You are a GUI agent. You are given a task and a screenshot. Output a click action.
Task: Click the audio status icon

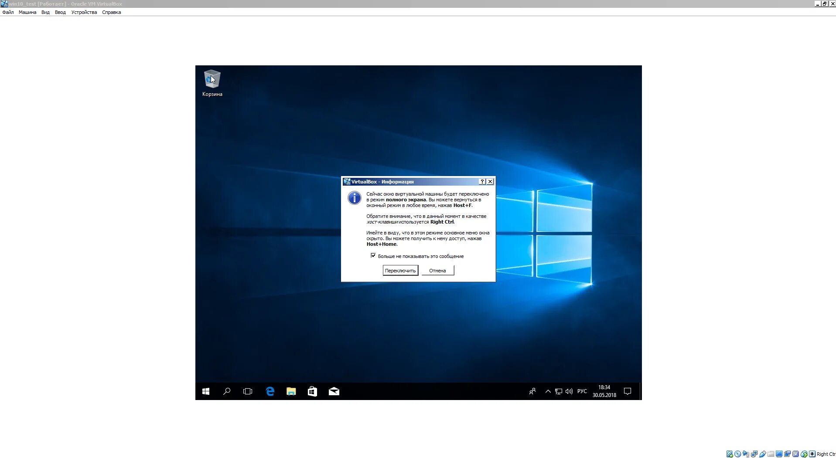(746, 454)
